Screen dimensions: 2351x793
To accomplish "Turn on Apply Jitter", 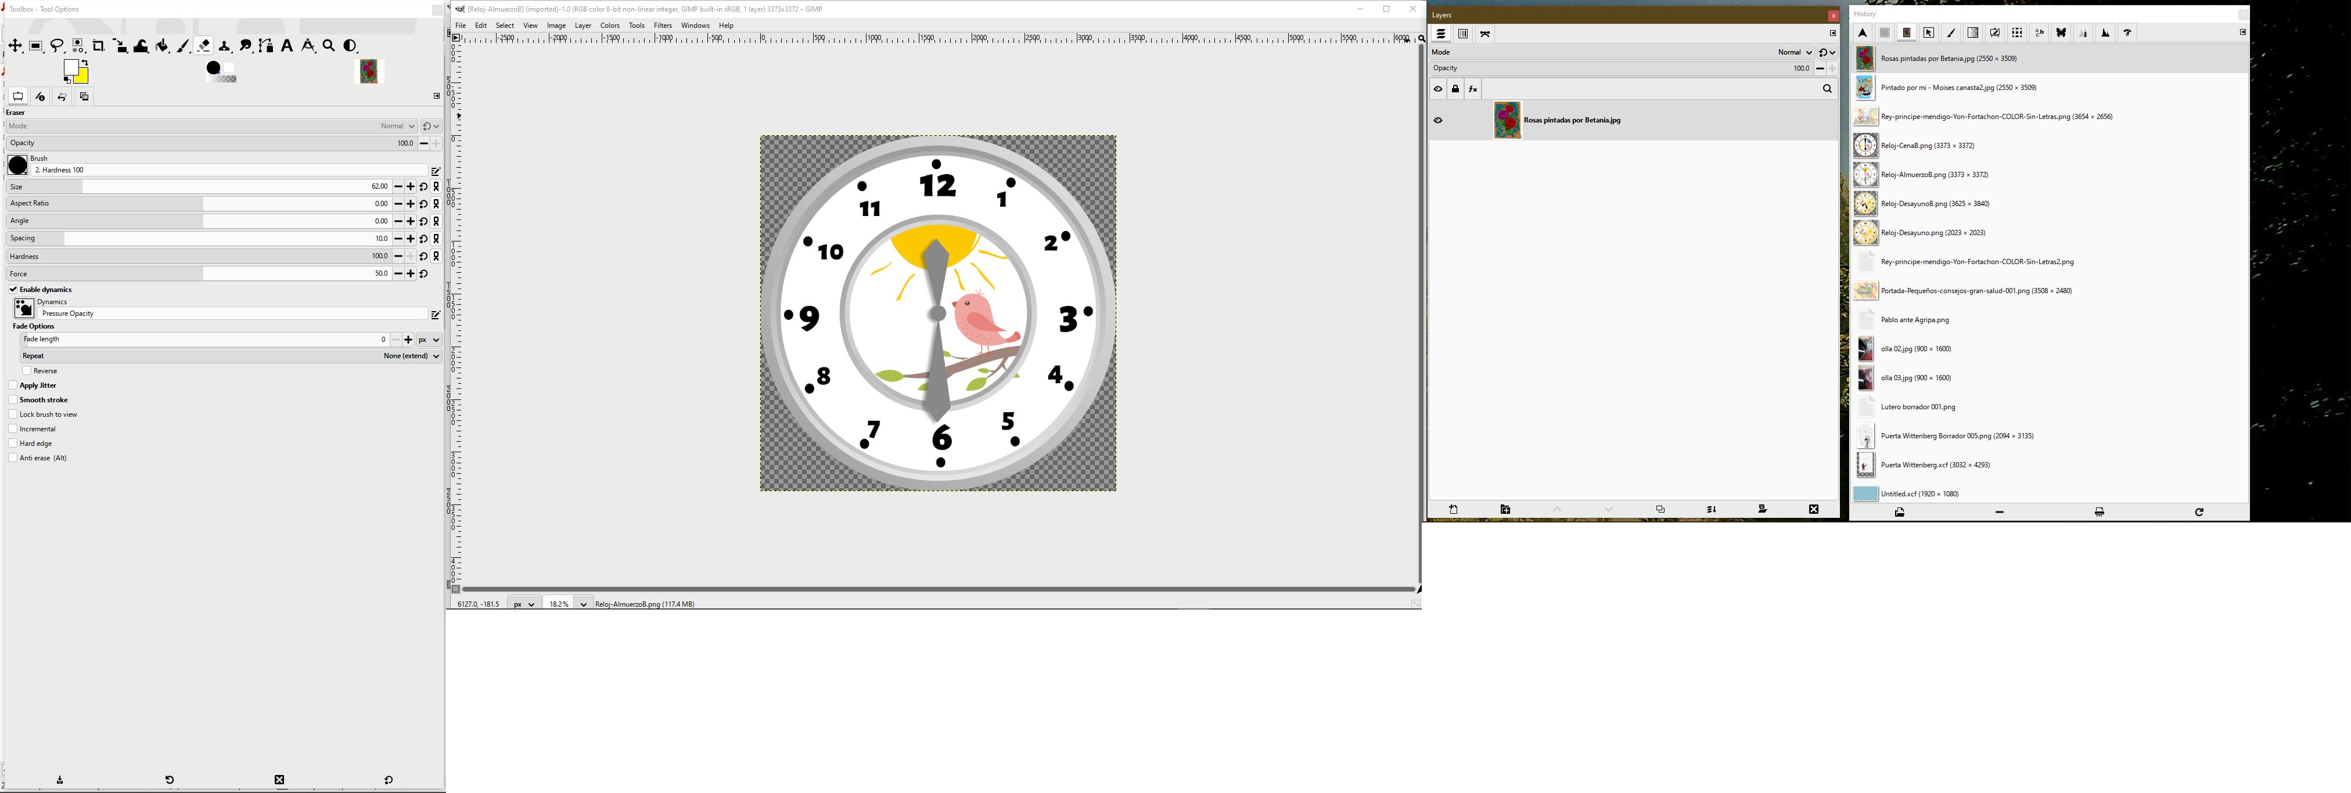I will [13, 385].
